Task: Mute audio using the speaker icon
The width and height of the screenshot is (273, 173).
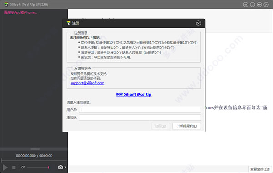Action: coord(23,167)
